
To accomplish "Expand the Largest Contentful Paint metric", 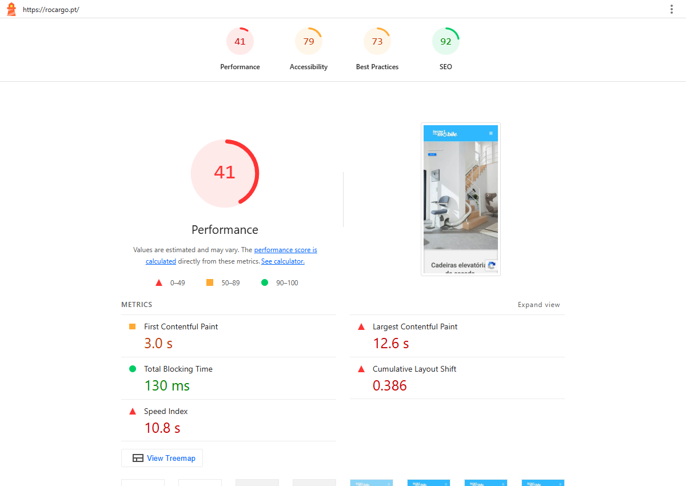I will pos(457,336).
